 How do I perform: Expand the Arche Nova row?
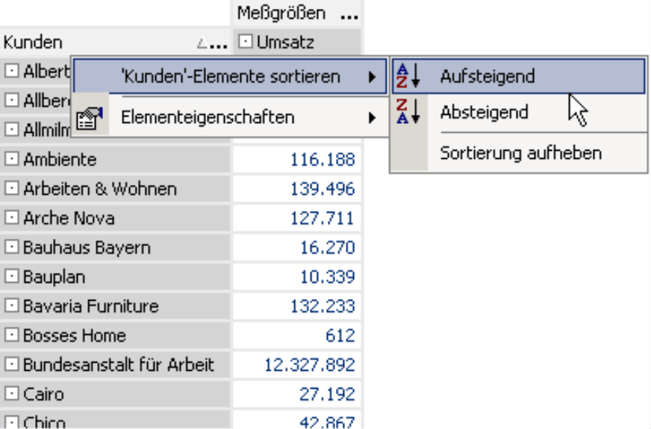[12, 219]
